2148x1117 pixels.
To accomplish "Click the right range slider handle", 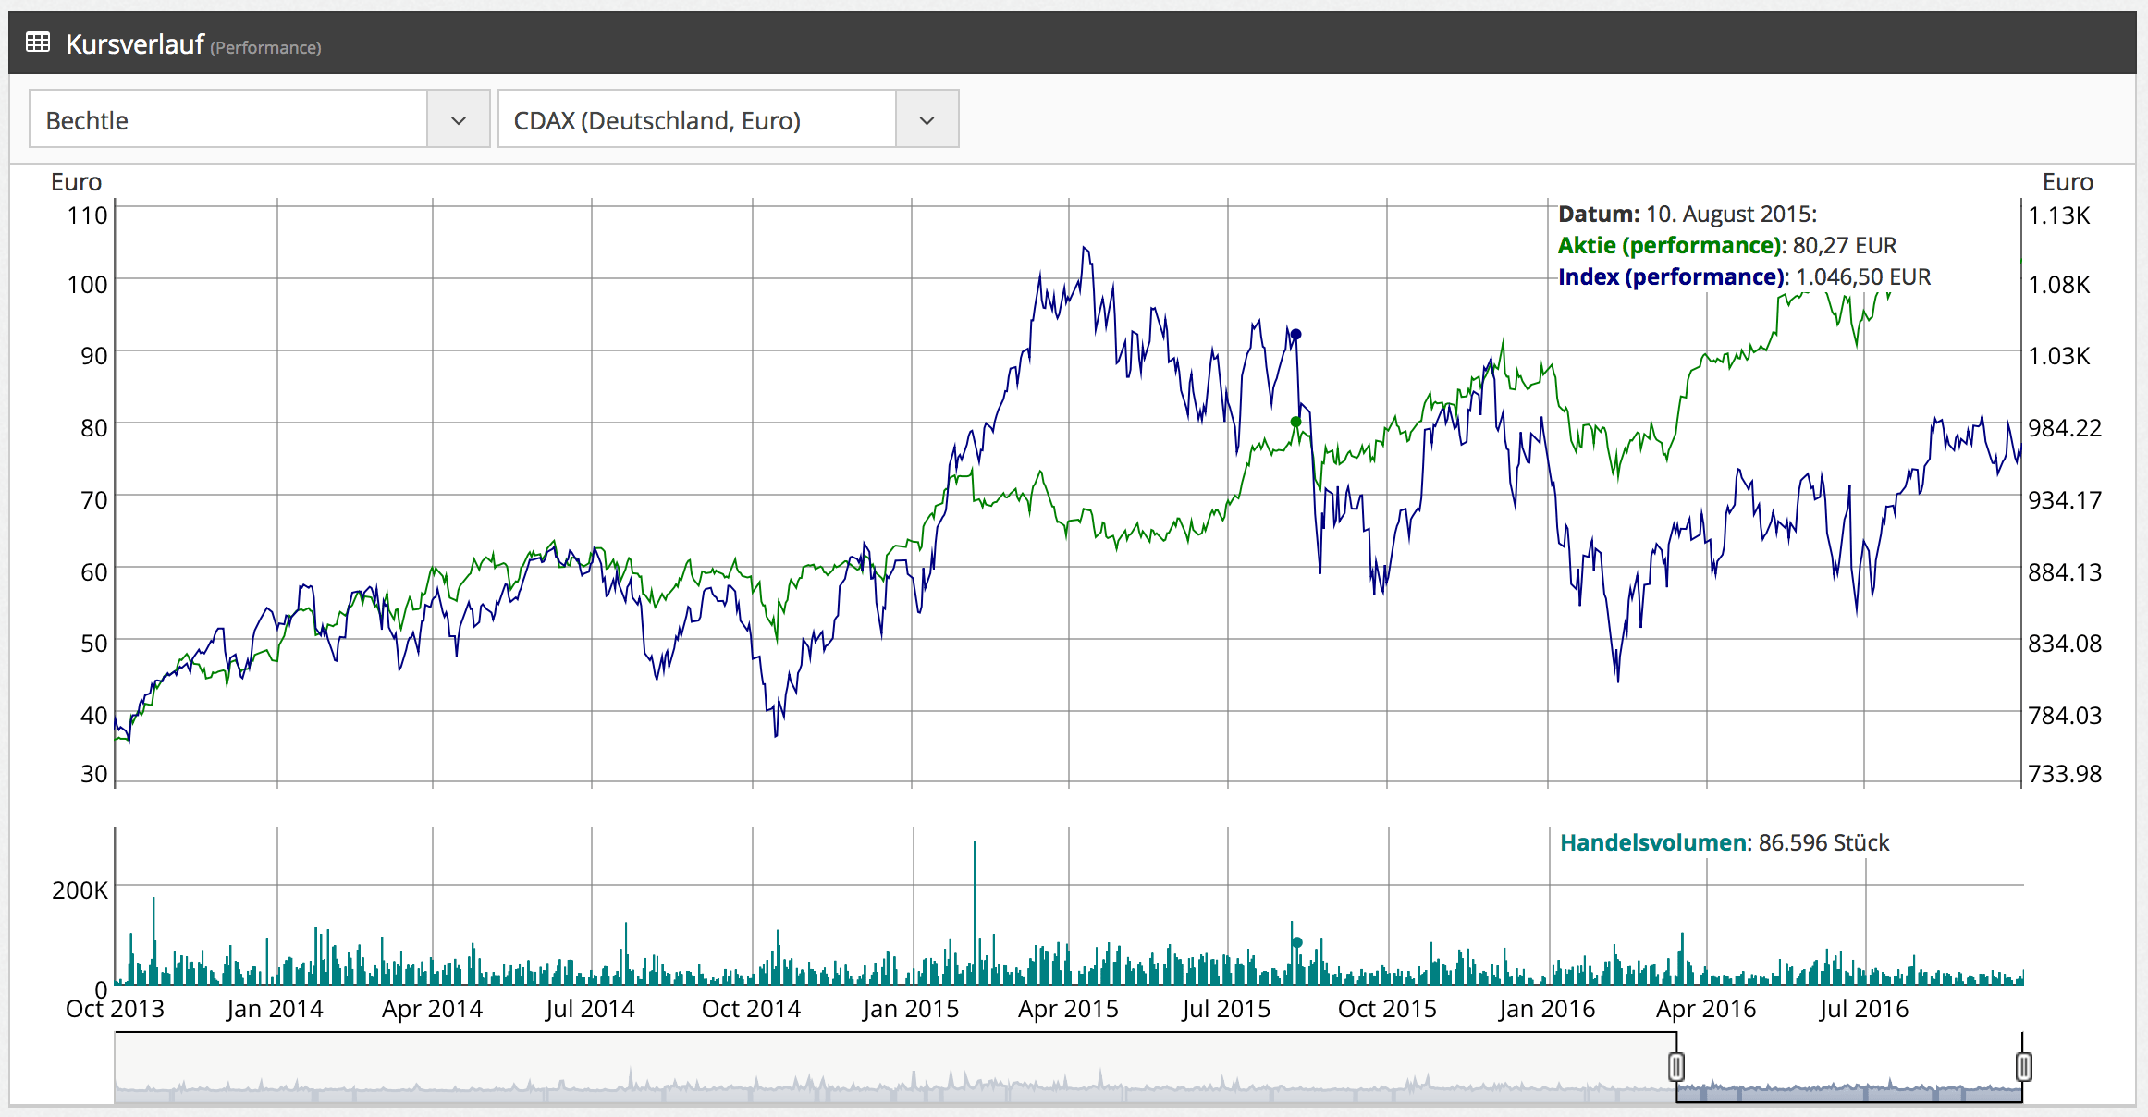I will pyautogui.click(x=2023, y=1067).
